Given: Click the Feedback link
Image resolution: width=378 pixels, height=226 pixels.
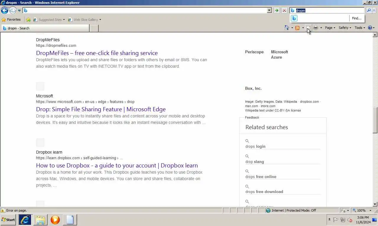Looking at the screenshot, I should coord(252,117).
